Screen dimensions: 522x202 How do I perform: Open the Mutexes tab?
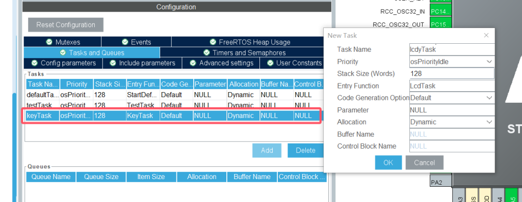point(63,42)
